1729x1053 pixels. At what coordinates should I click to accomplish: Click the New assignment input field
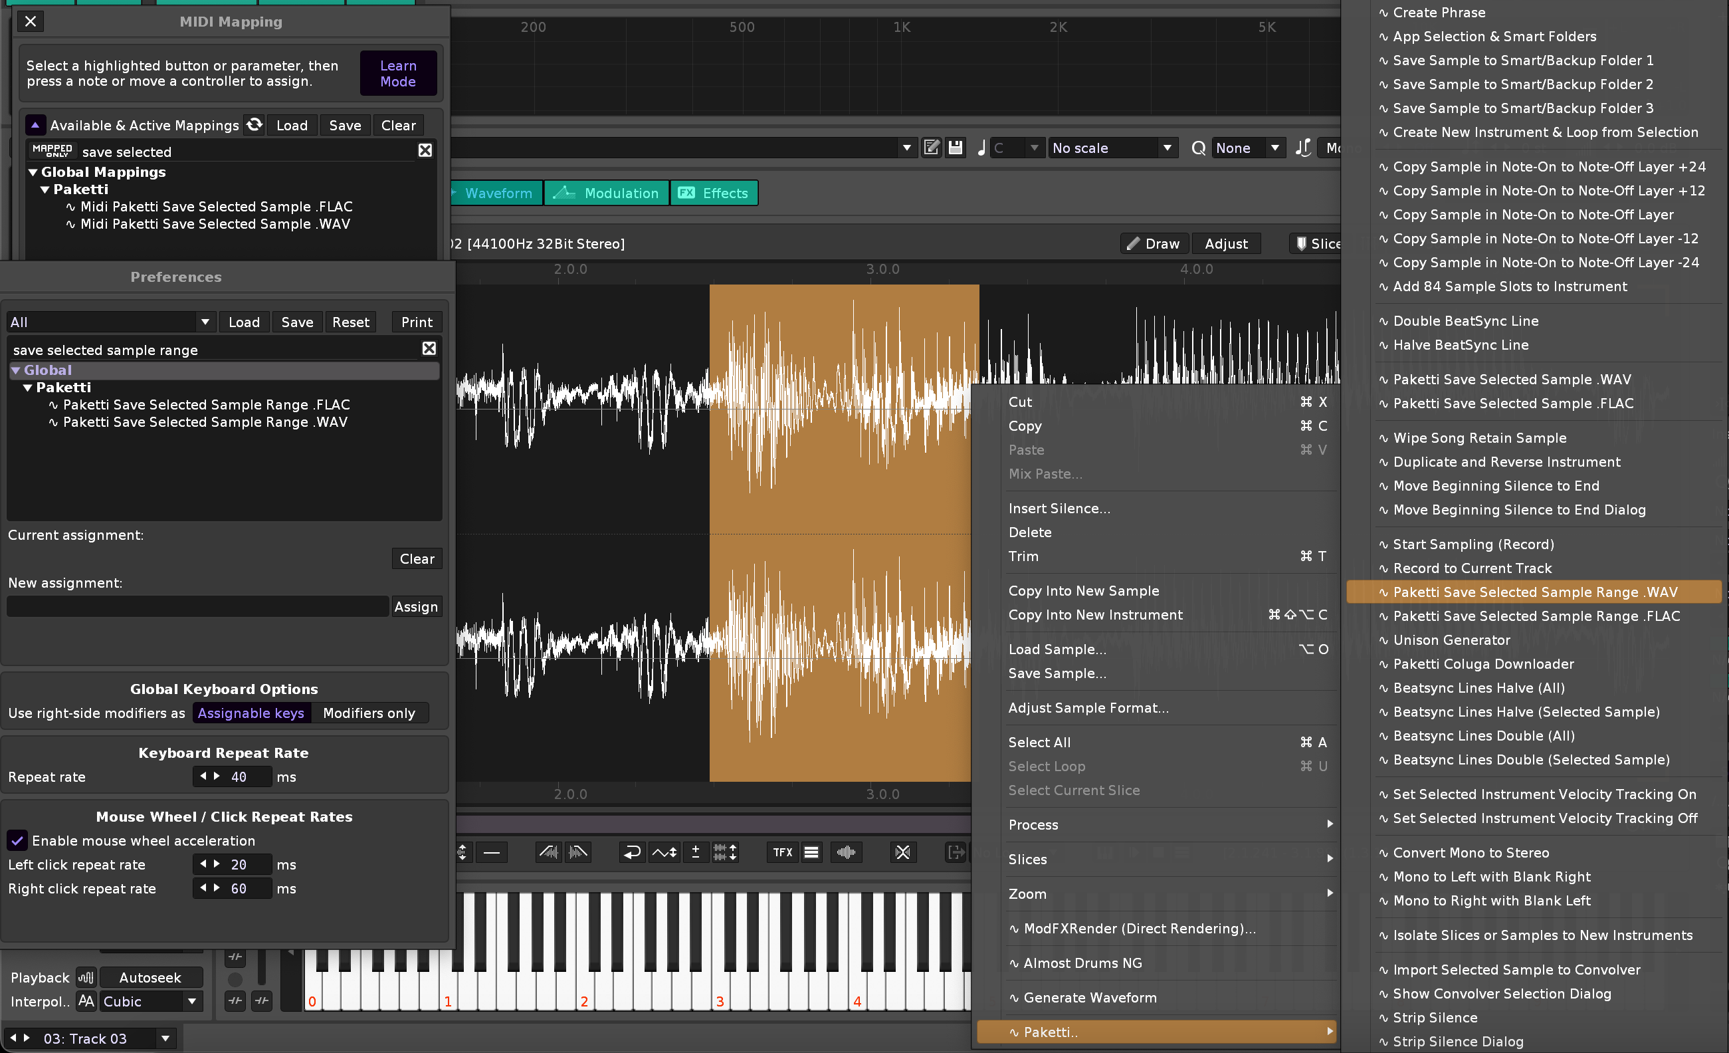click(198, 606)
